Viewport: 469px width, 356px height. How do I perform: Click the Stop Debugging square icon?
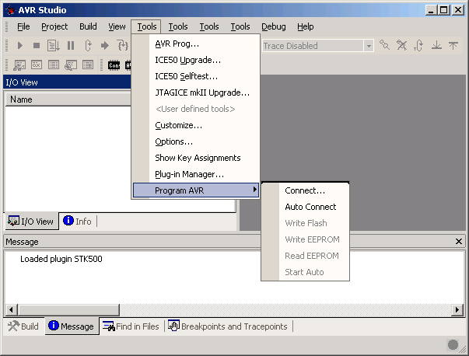pyautogui.click(x=37, y=46)
